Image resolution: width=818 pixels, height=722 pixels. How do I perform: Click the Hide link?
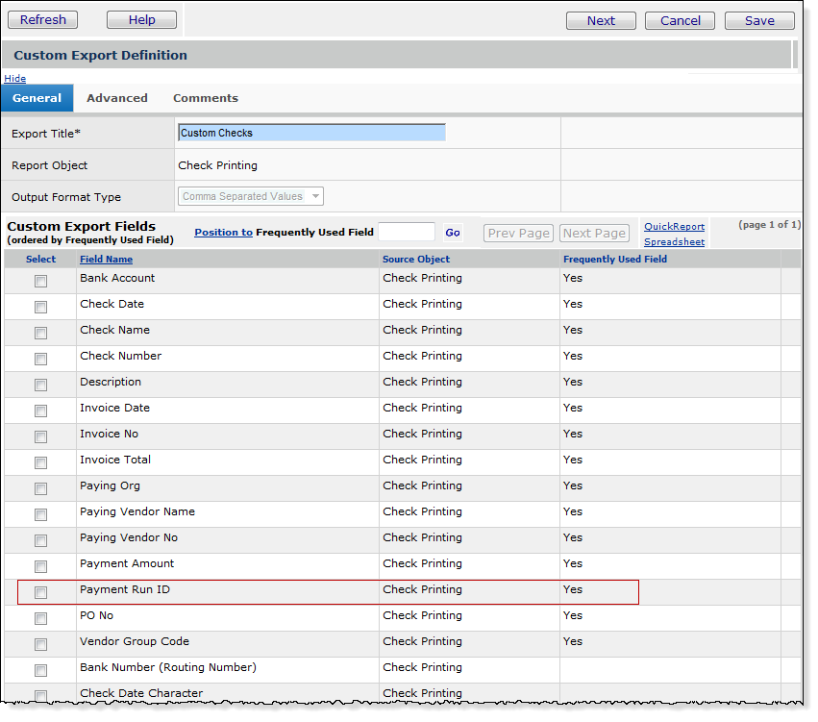point(15,78)
